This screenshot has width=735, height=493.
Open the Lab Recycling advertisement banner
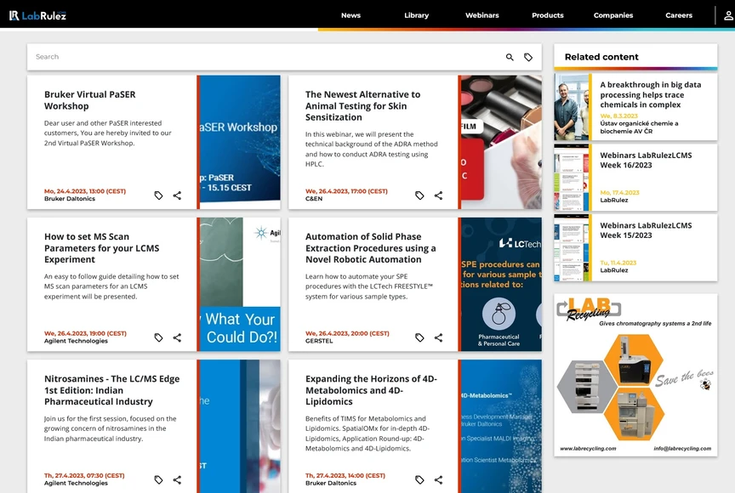pos(635,375)
